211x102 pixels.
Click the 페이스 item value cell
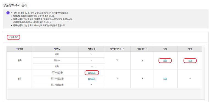click(x=56, y=61)
